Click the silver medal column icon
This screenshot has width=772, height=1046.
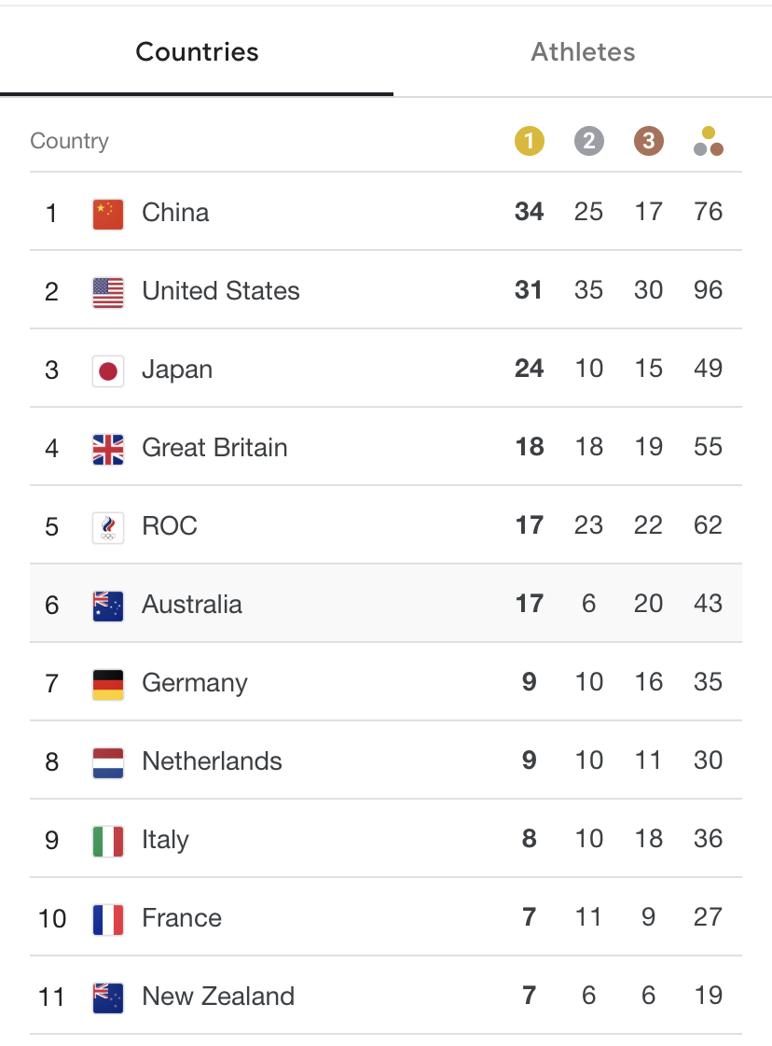pos(588,141)
